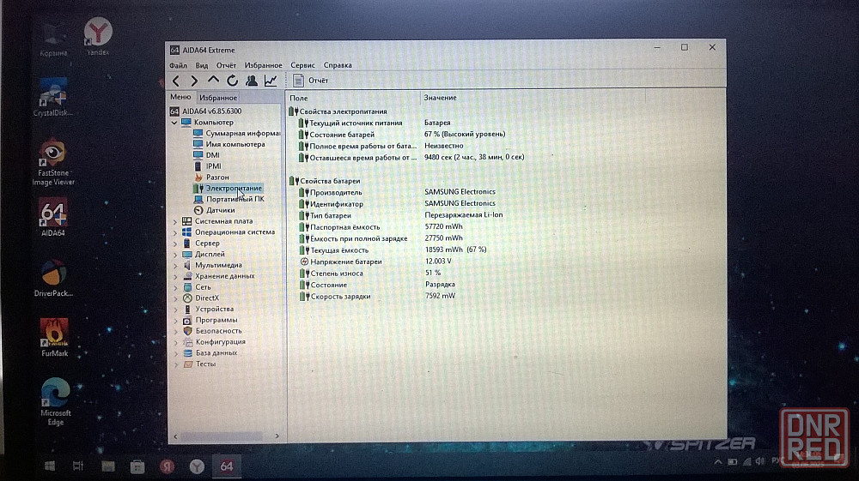This screenshot has width=859, height=481.
Task: Open the Файл menu
Action: (178, 65)
